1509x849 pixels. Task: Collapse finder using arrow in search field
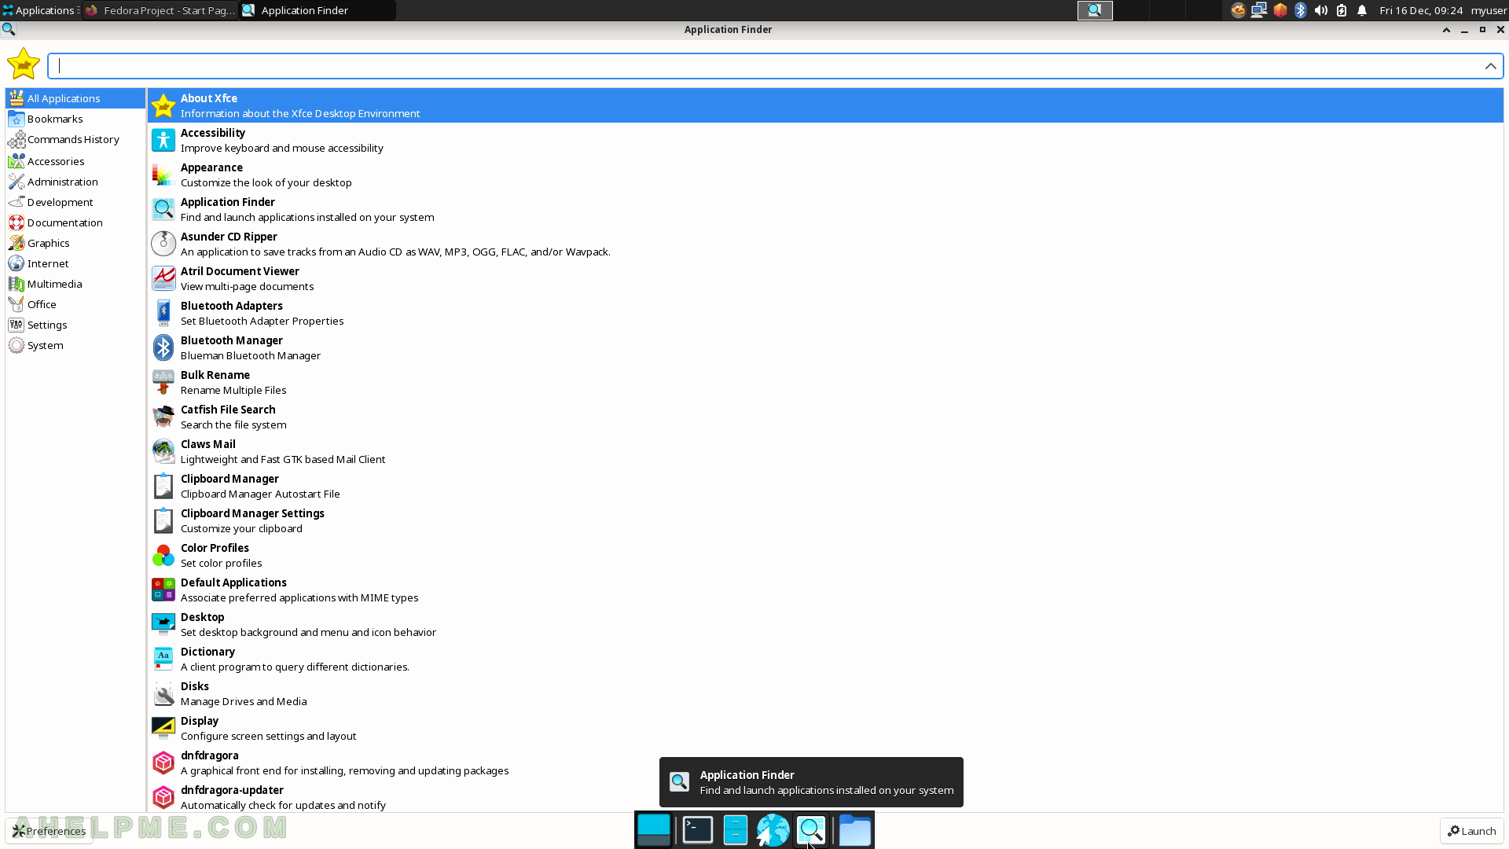(1490, 66)
